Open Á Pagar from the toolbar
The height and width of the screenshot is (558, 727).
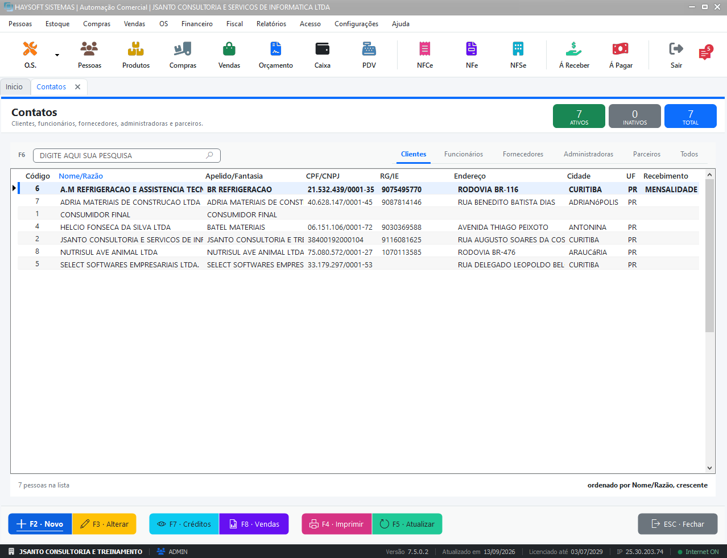pyautogui.click(x=621, y=55)
